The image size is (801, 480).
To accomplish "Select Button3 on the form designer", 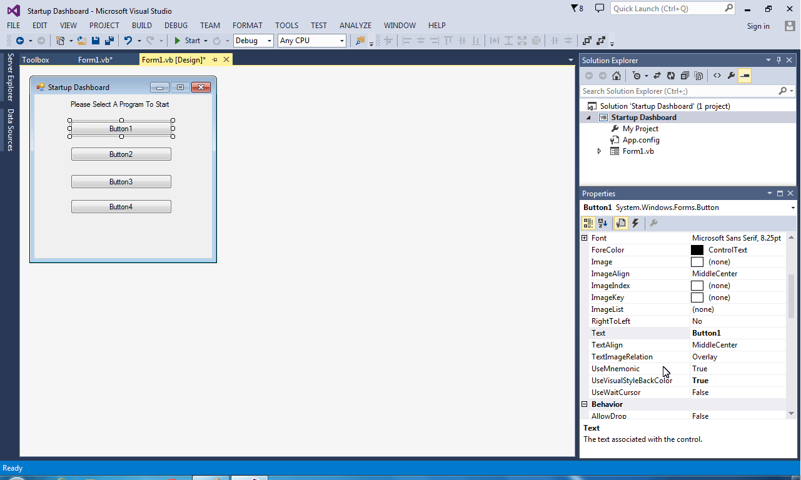I will (x=121, y=182).
